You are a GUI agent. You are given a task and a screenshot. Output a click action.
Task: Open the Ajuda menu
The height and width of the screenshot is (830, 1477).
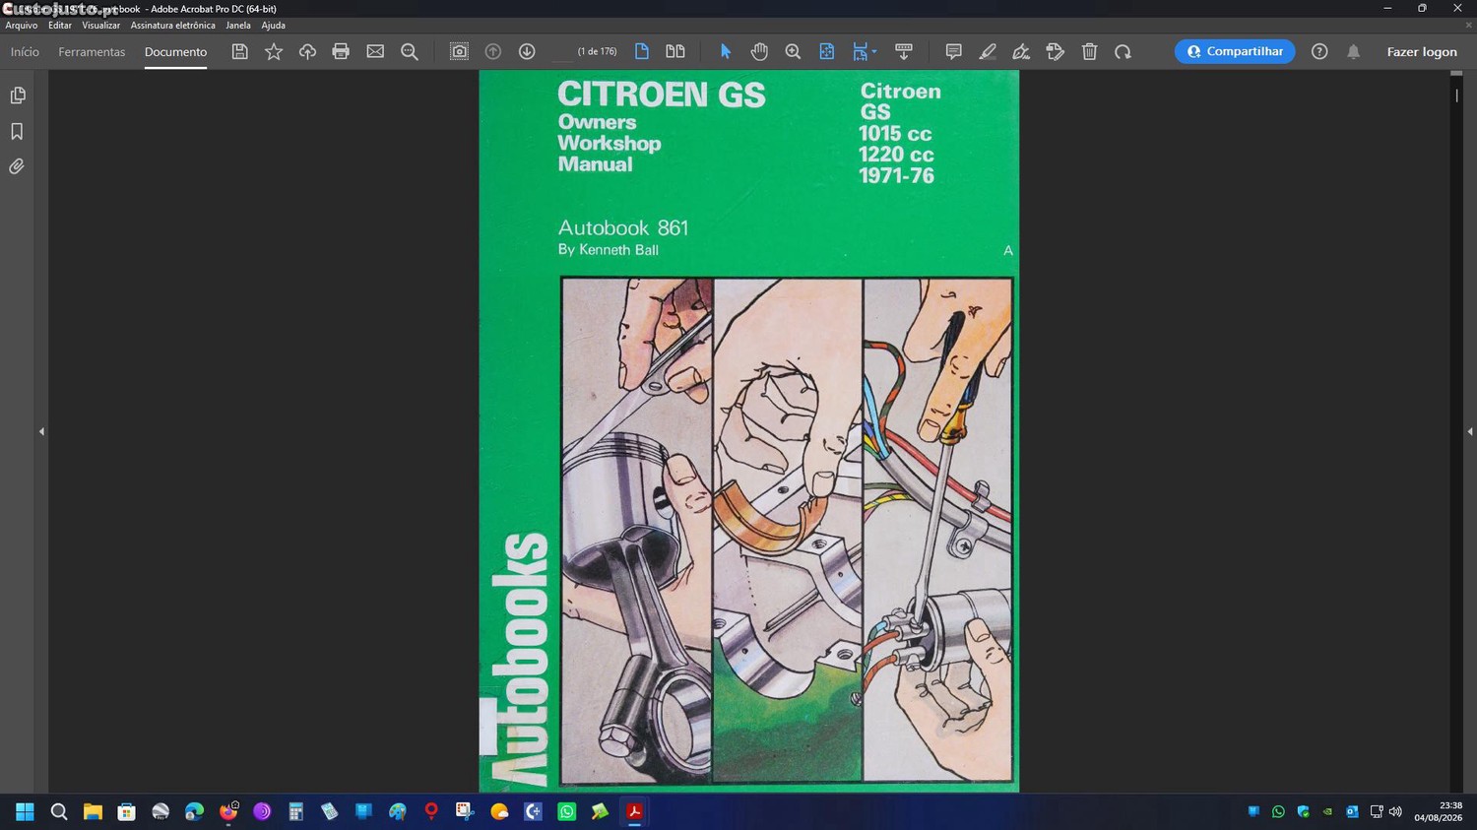coord(273,26)
